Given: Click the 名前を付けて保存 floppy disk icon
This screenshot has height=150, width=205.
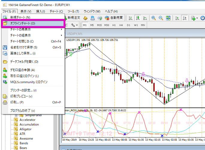Looking at the screenshot, I should click(5, 47).
